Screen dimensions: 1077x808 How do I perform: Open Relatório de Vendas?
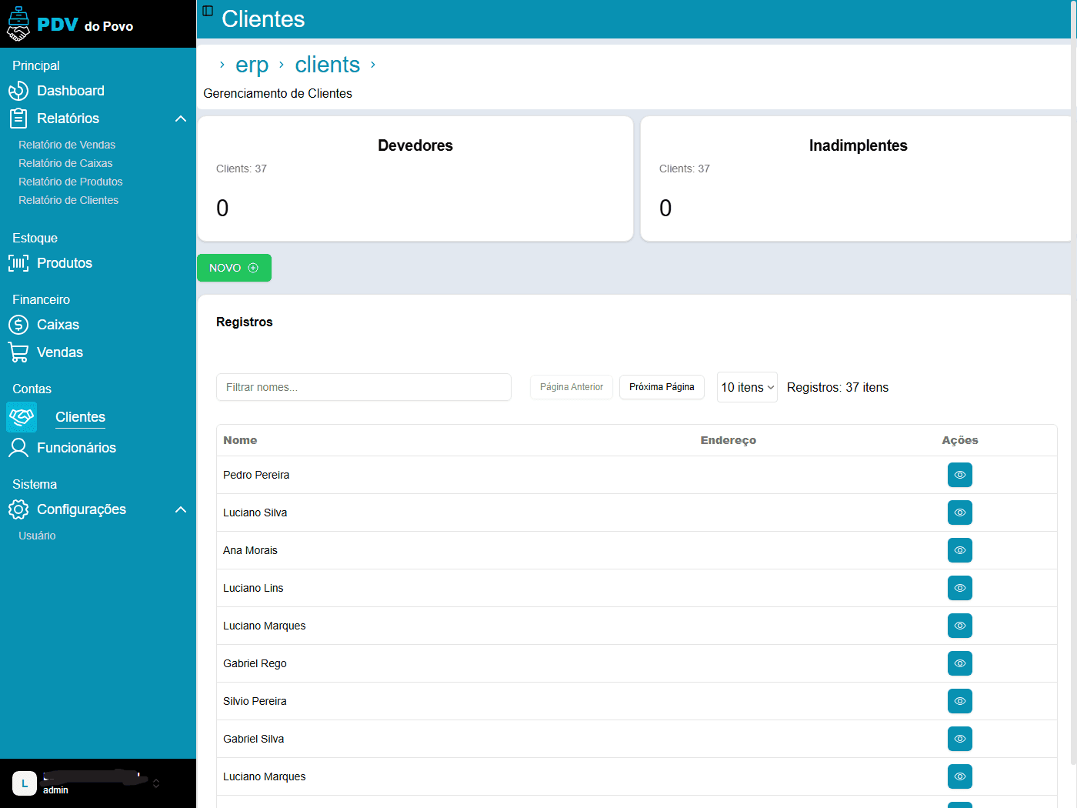67,145
